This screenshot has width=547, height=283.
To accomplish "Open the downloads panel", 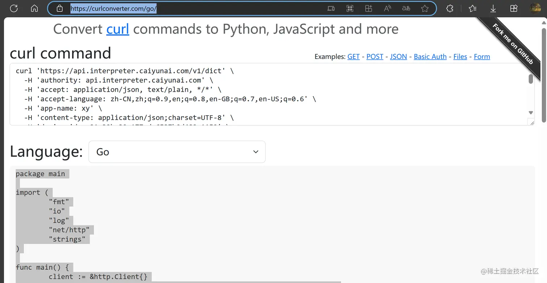I will [493, 8].
